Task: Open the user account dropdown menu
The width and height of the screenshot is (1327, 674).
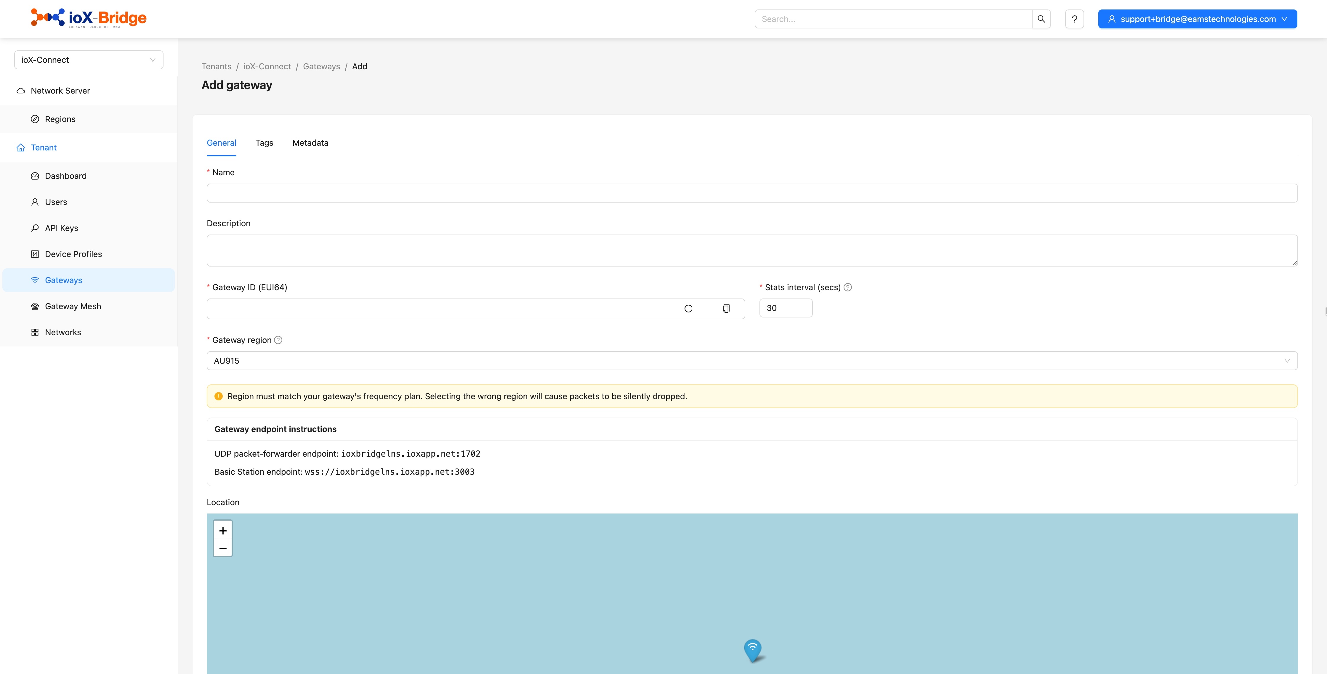Action: click(1198, 19)
